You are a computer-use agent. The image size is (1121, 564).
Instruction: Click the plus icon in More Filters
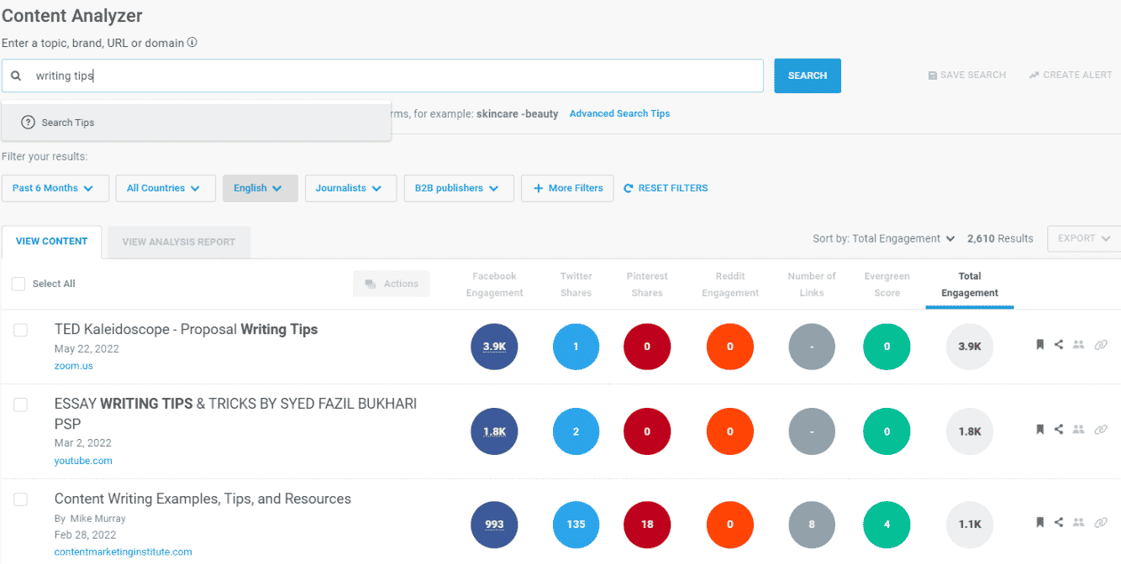pos(539,189)
